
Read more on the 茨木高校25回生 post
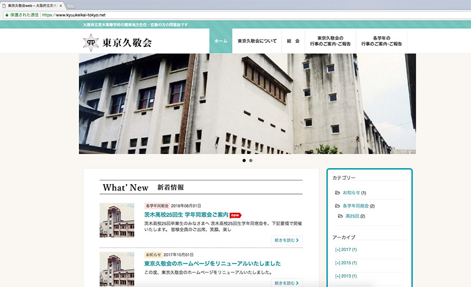point(287,240)
